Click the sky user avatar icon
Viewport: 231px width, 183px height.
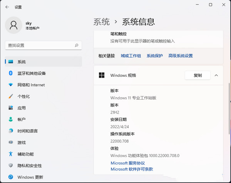[x=13, y=25]
